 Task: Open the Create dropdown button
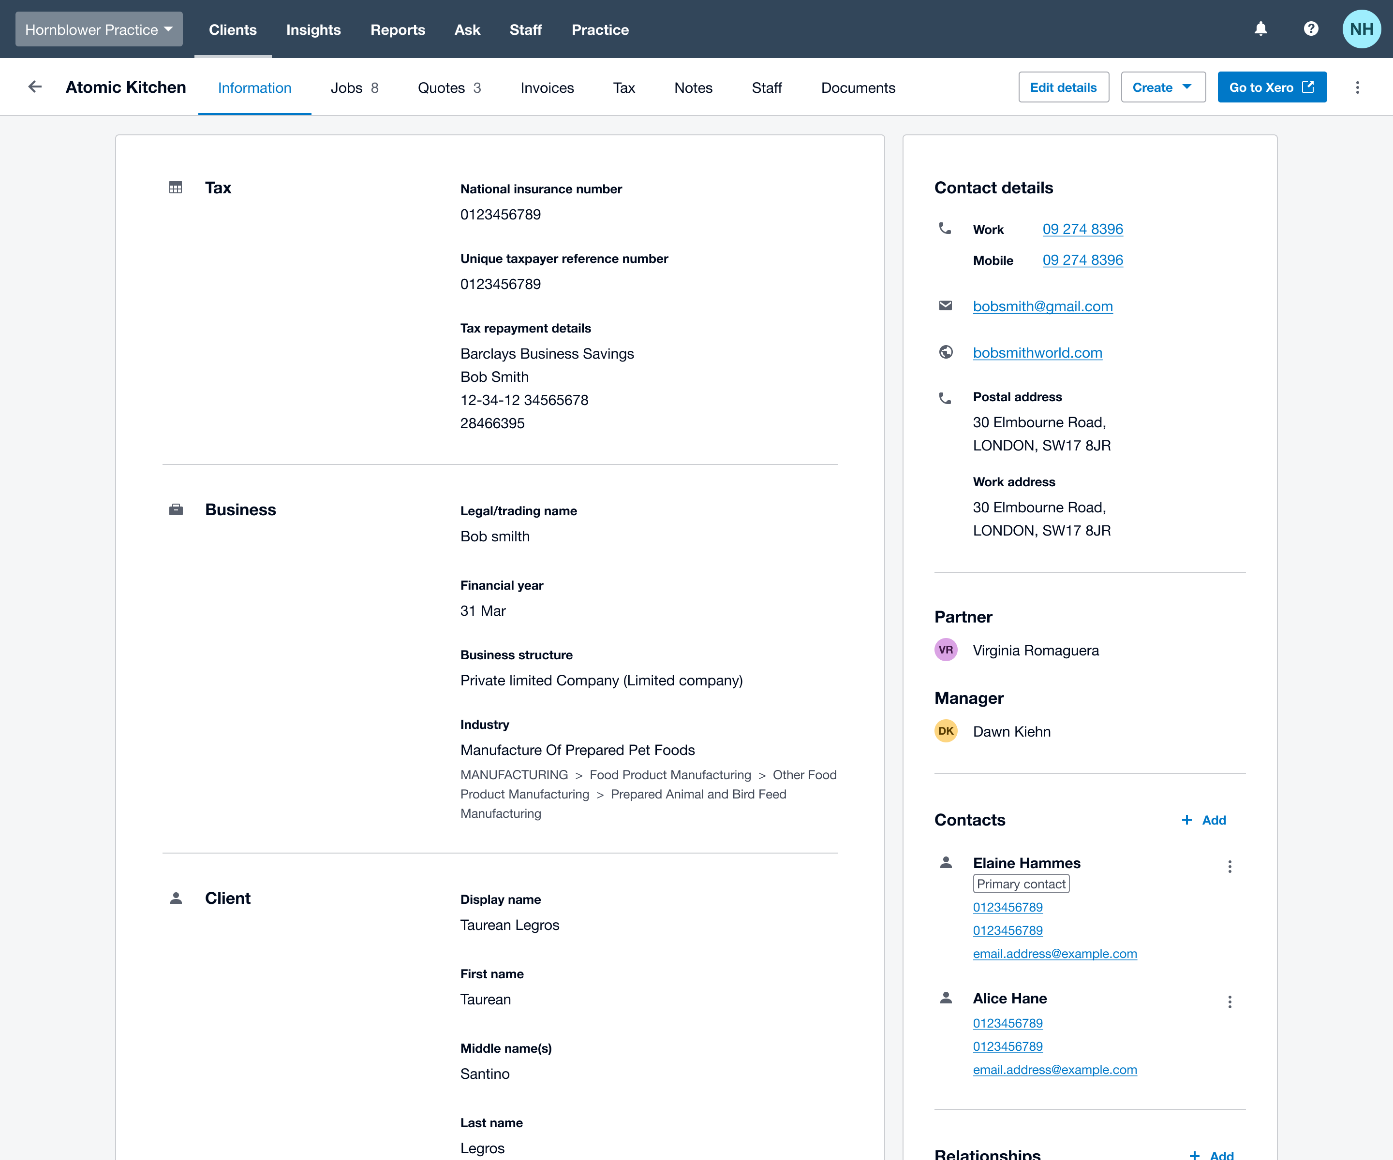point(1162,87)
